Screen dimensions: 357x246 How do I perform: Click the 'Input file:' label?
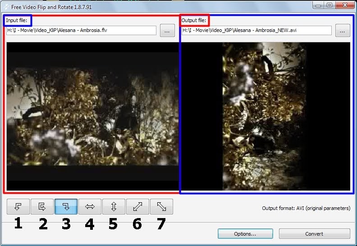pyautogui.click(x=16, y=20)
